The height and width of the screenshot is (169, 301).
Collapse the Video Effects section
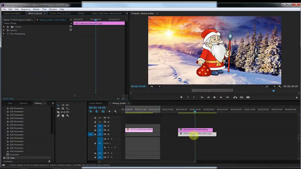tap(71, 23)
